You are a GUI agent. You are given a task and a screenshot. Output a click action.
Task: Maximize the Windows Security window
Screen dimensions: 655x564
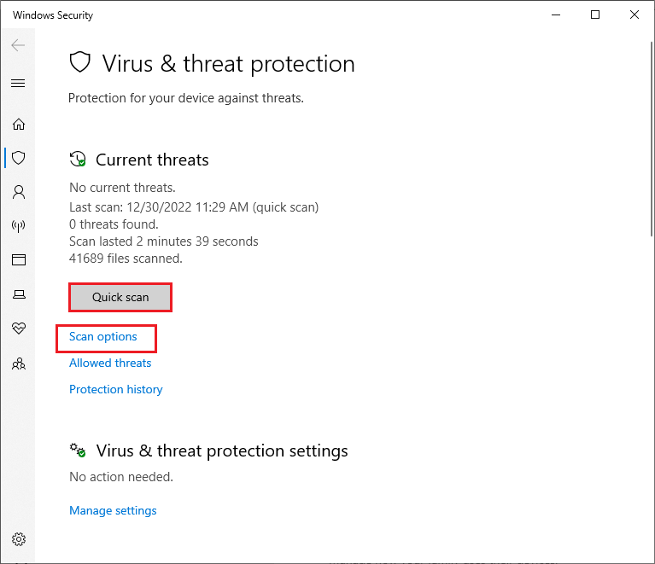click(595, 15)
